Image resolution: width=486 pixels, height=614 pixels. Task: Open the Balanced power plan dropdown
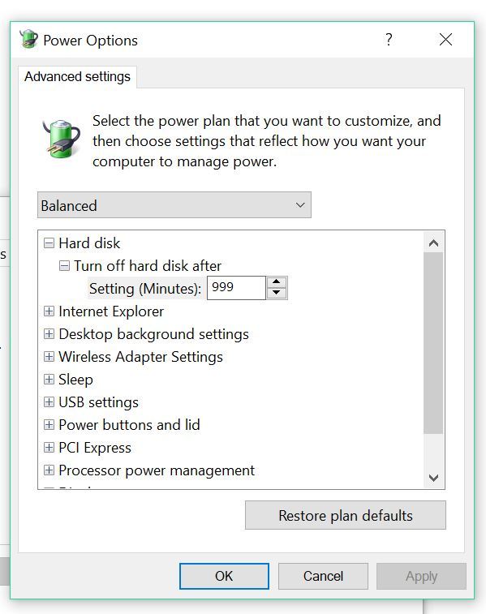click(174, 205)
